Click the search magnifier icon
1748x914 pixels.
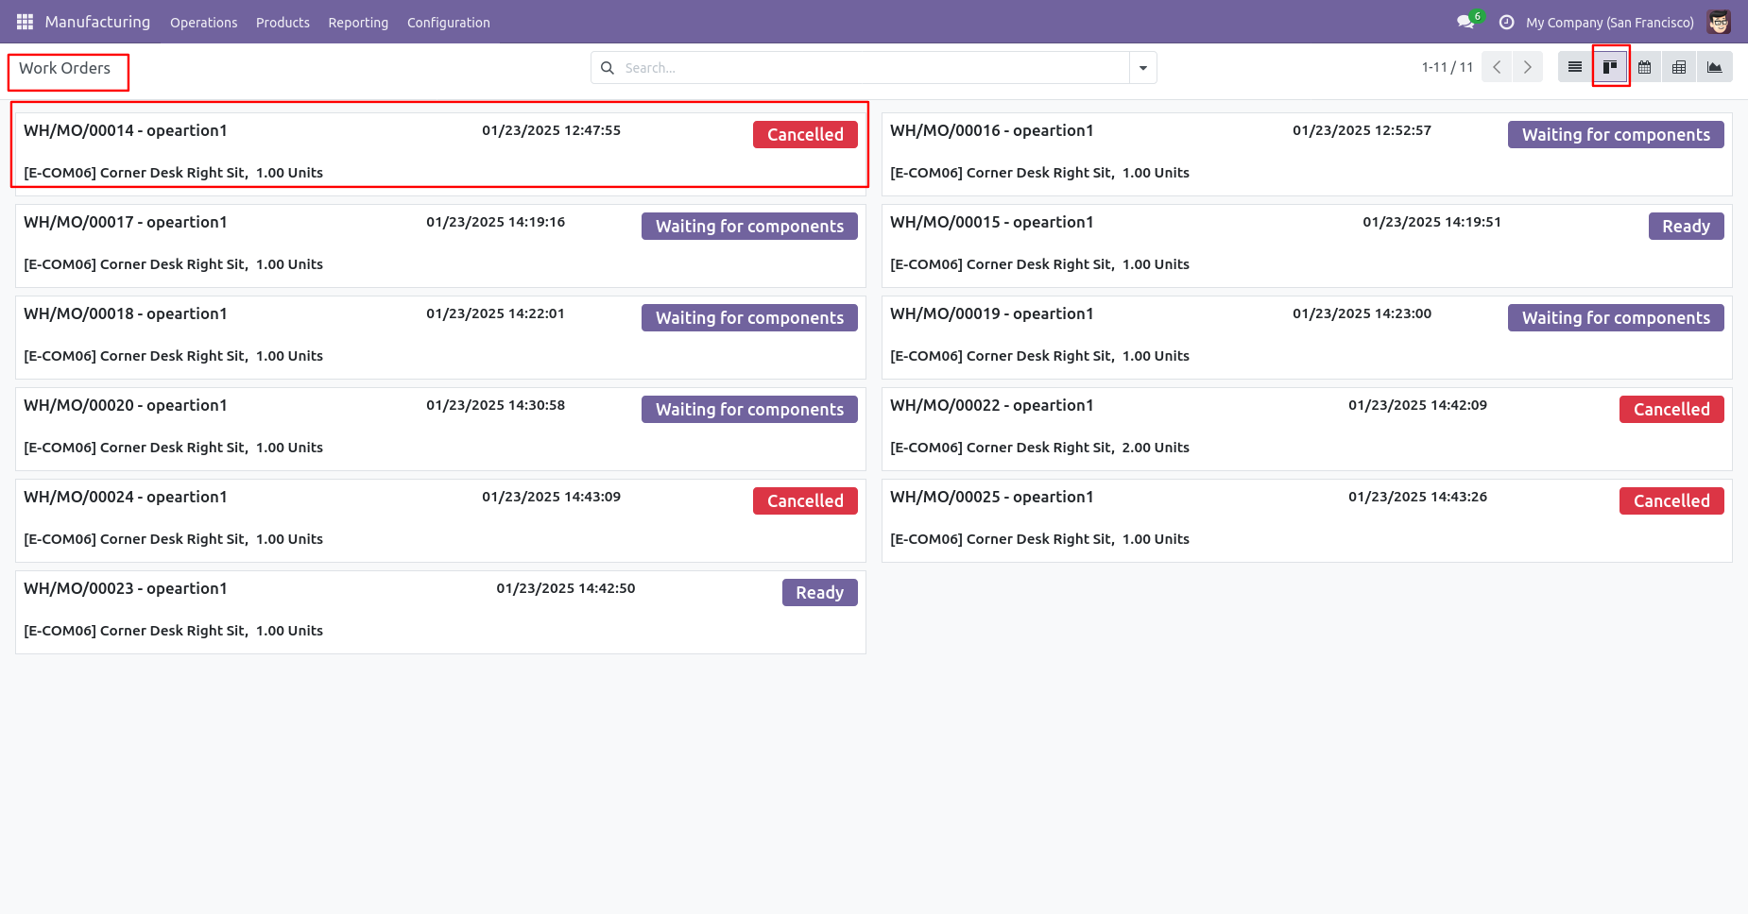pyautogui.click(x=608, y=68)
